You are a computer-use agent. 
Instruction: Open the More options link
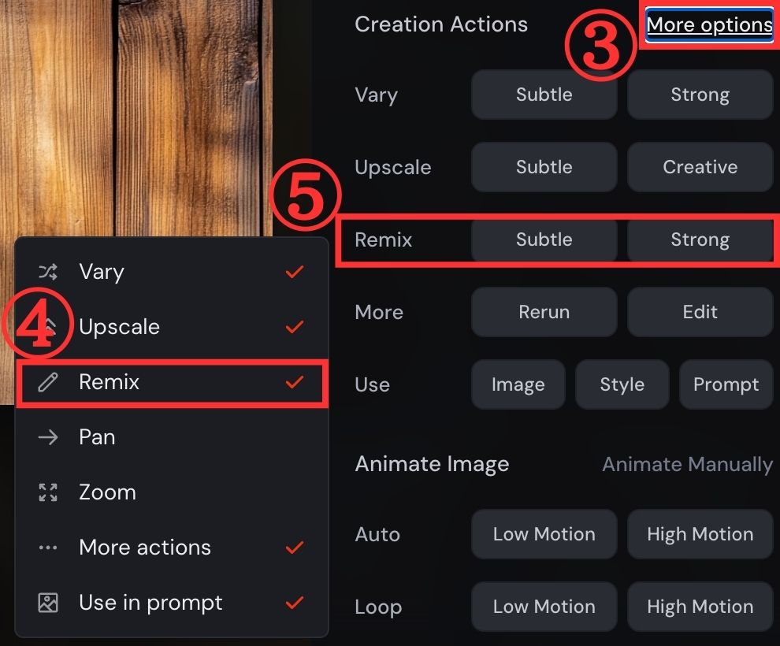(x=709, y=25)
